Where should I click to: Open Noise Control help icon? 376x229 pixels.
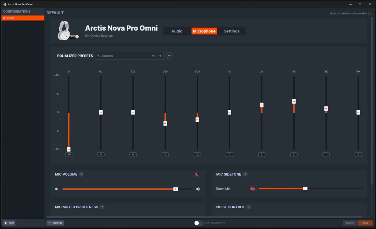tap(249, 207)
